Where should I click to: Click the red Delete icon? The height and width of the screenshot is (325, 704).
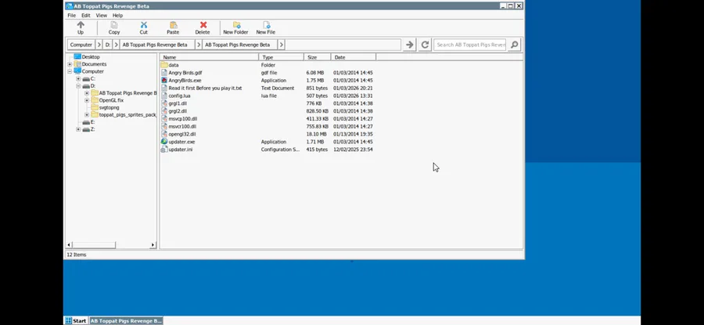pos(203,25)
